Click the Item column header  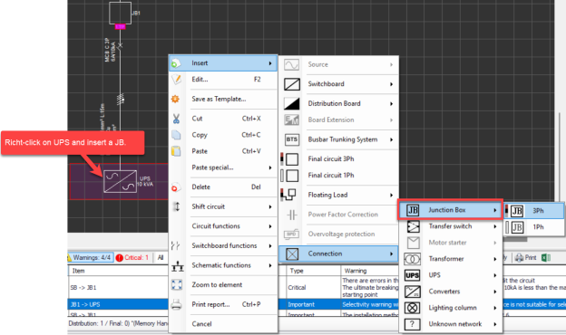pos(118,271)
